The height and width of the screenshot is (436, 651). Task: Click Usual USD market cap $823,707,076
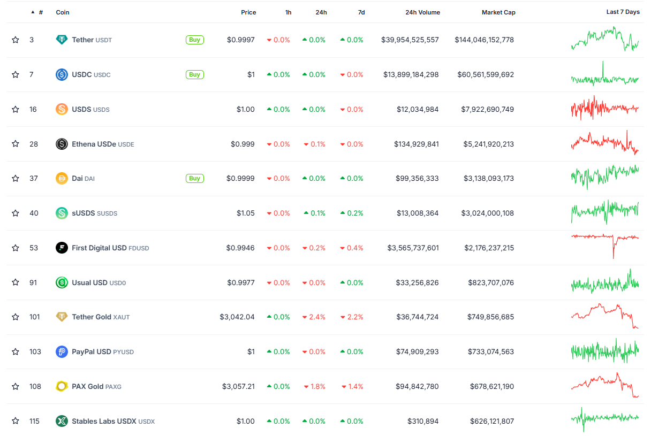click(491, 282)
